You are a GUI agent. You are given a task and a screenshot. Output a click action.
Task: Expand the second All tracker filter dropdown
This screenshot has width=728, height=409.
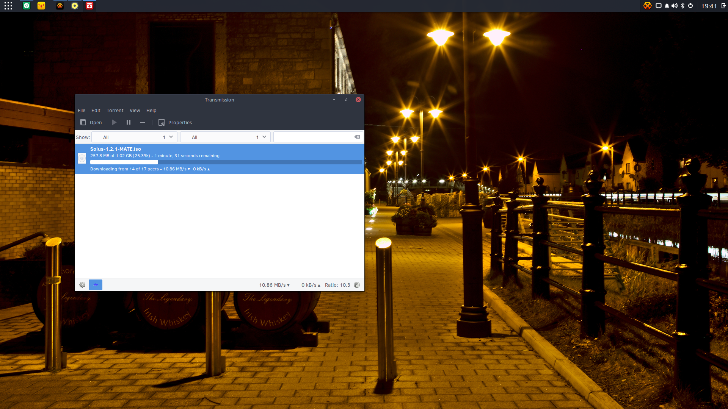pos(225,137)
